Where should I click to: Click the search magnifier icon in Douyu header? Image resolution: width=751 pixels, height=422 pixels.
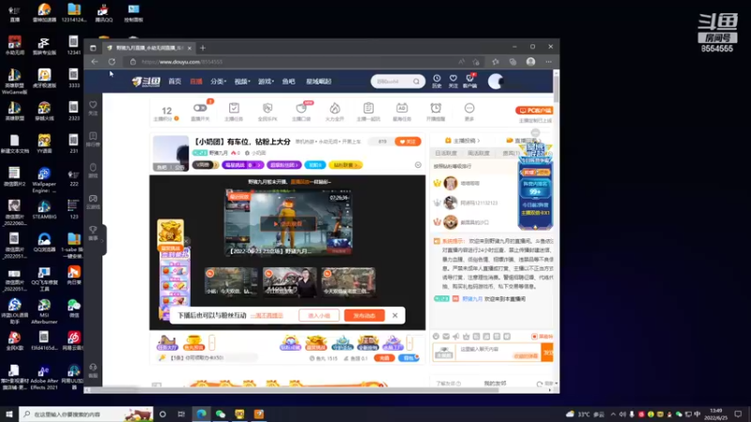(416, 82)
